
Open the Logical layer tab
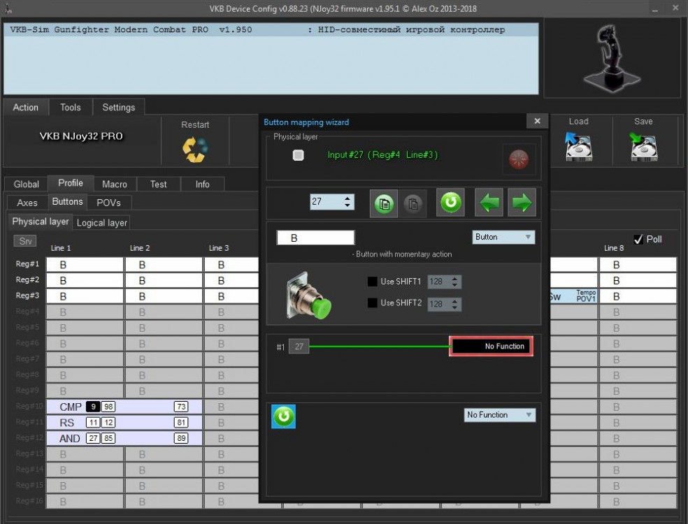[x=102, y=223]
